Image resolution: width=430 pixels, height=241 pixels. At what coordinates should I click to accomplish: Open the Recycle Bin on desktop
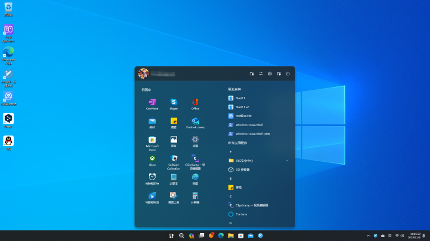(8, 8)
